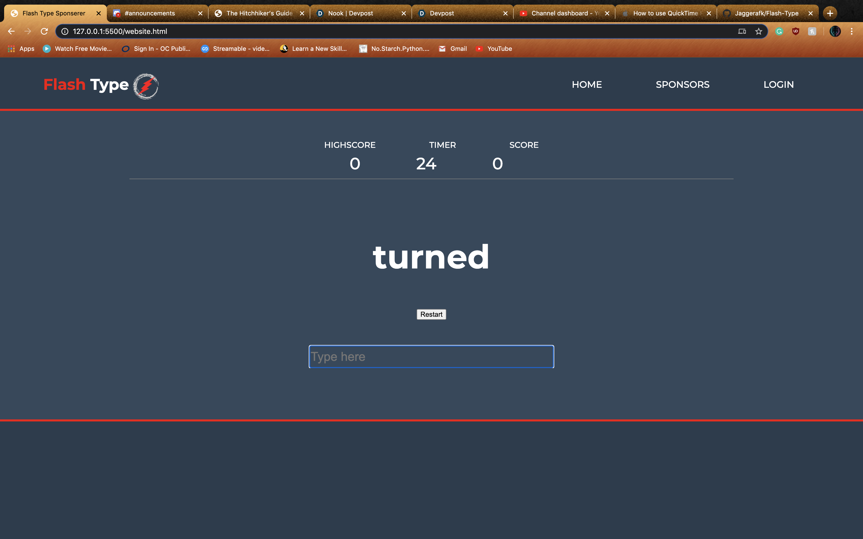The width and height of the screenshot is (863, 539).
Task: Open the Apps bookmarks shortcut
Action: (x=21, y=49)
